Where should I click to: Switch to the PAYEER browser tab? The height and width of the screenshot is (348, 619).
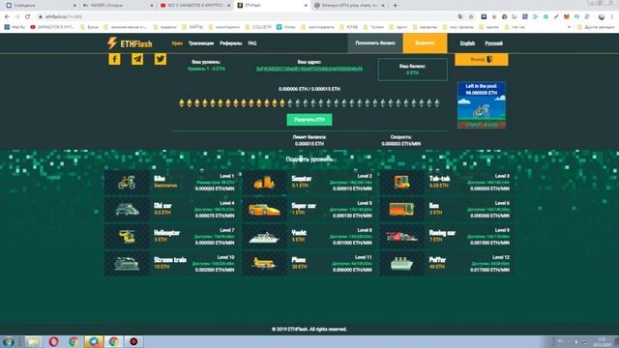coord(117,6)
